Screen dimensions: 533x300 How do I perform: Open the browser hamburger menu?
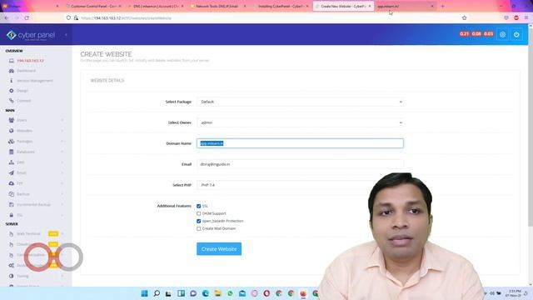click(x=526, y=17)
